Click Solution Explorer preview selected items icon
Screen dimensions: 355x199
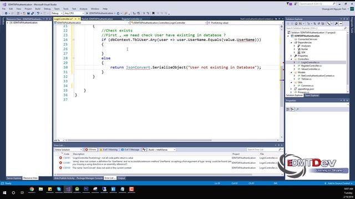tap(341, 24)
